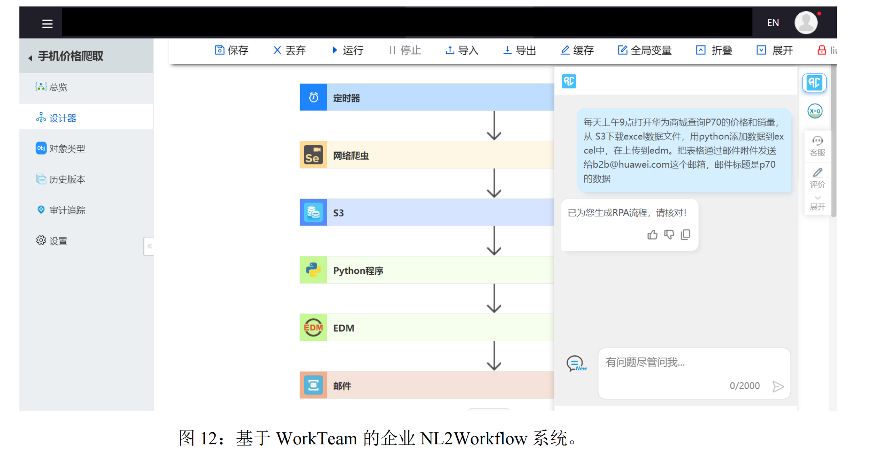
Task: Expand the side toolbar with 展开
Action: (817, 204)
